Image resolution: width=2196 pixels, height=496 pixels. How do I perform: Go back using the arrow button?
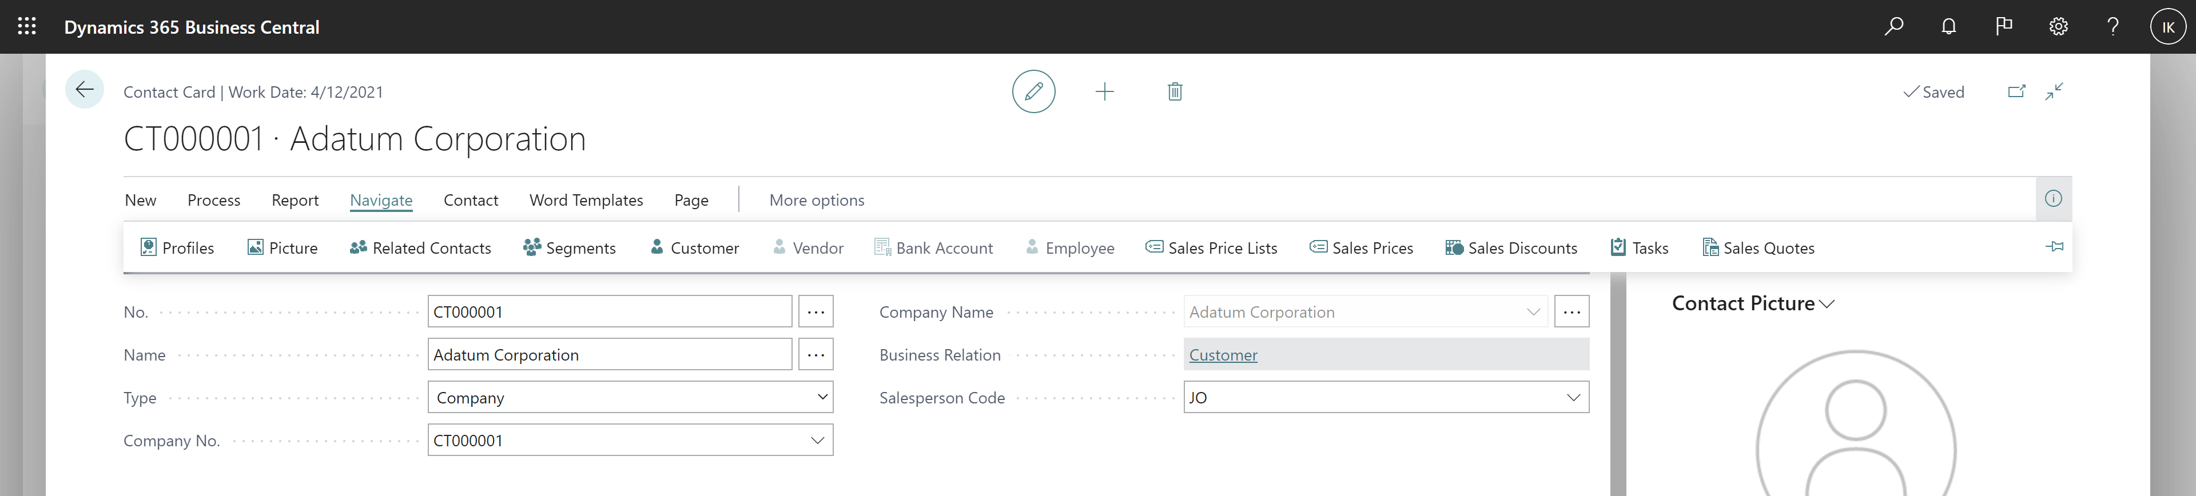point(85,90)
